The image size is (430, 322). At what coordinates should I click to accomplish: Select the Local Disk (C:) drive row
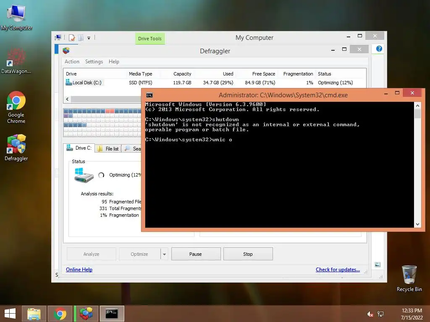[x=215, y=83]
